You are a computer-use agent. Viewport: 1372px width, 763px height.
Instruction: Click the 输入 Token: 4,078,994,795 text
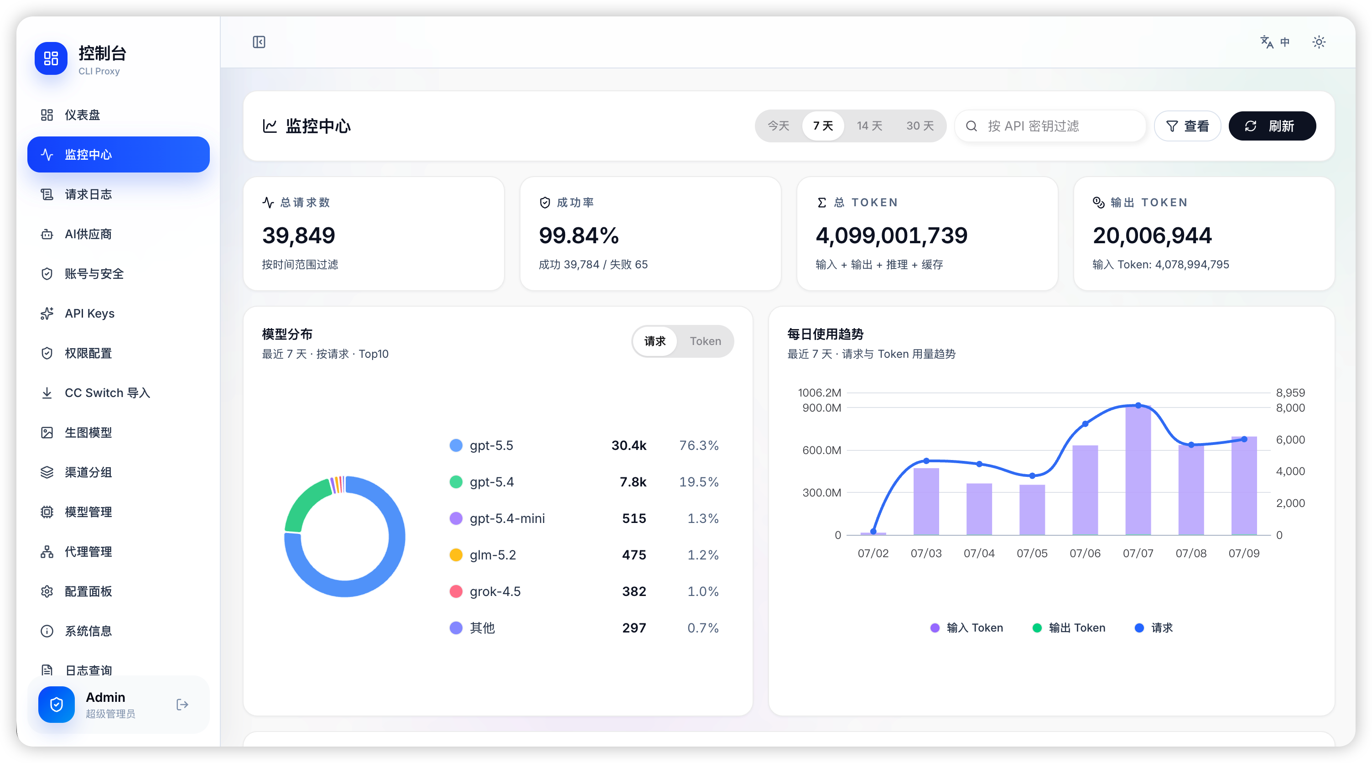pyautogui.click(x=1160, y=265)
